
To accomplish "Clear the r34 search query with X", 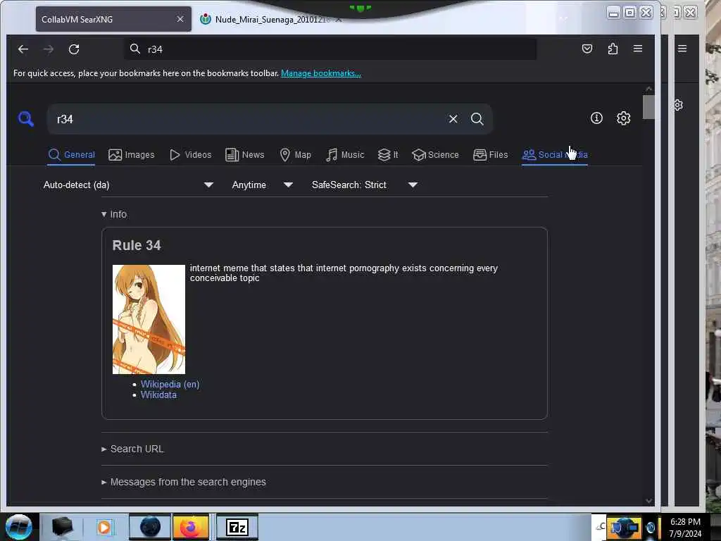I will pos(453,119).
